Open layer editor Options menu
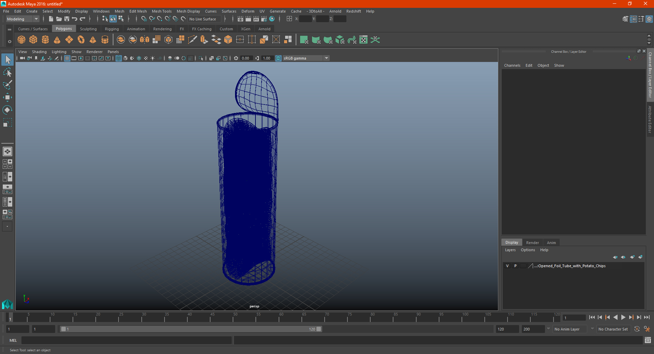 tap(528, 250)
